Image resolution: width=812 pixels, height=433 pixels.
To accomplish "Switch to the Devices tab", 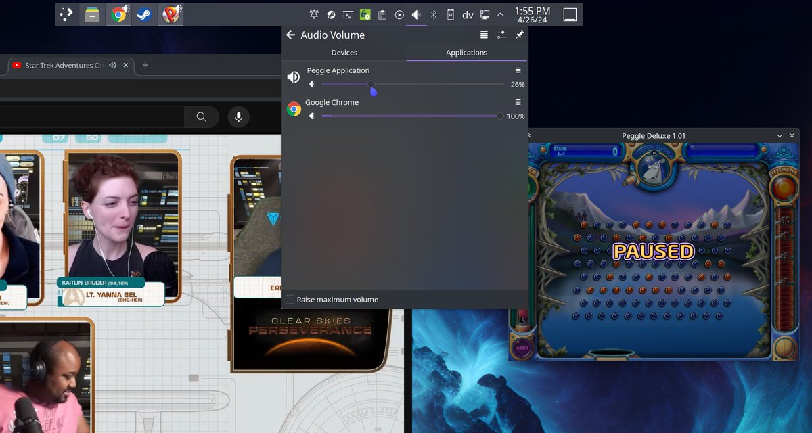I will pyautogui.click(x=344, y=52).
